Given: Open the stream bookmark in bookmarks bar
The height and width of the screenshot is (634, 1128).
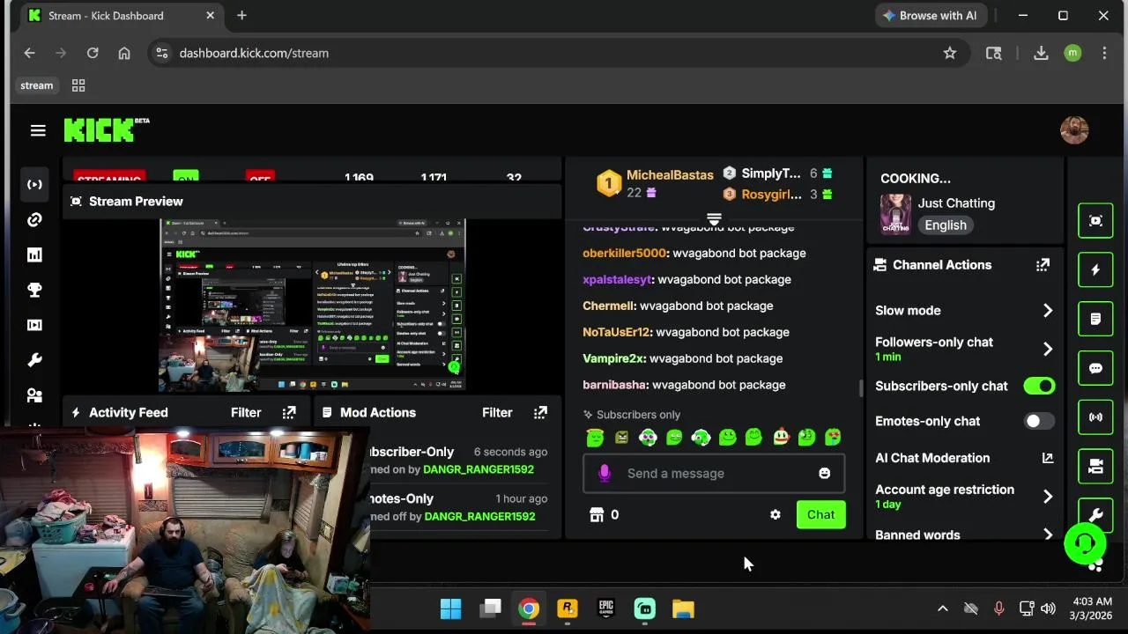Looking at the screenshot, I should [x=37, y=85].
